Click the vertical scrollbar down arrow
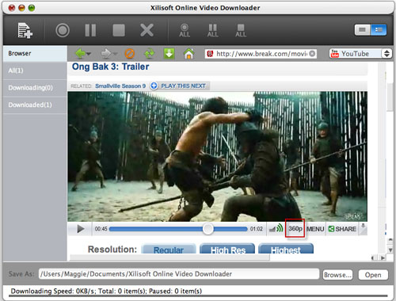The image size is (396, 301). 390,250
